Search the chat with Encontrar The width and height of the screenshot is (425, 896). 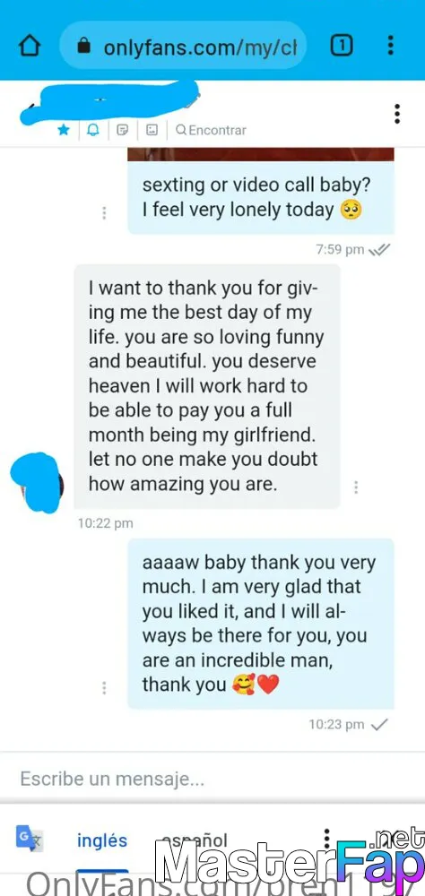(x=211, y=130)
